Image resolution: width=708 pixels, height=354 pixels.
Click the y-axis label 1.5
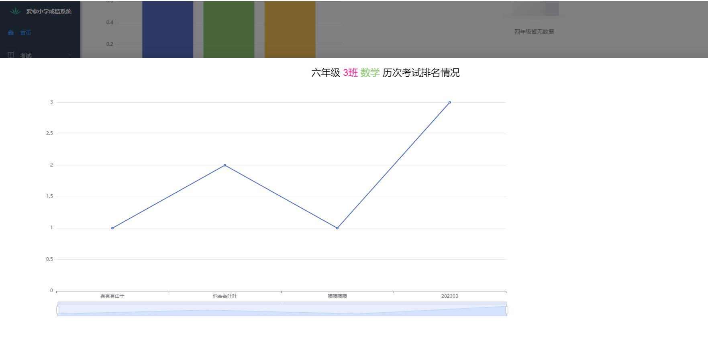49,196
